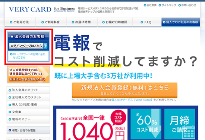Click the lock icon in 法人会員のお客様 header
Image resolution: width=205 pixels, height=140 pixels.
pyautogui.click(x=12, y=36)
